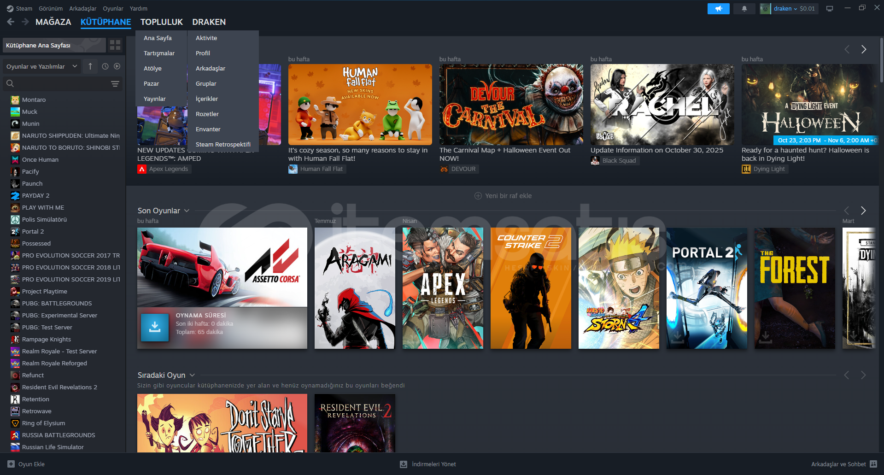Screen dimensions: 884x475
Task: Click the library search field
Action: [63, 83]
